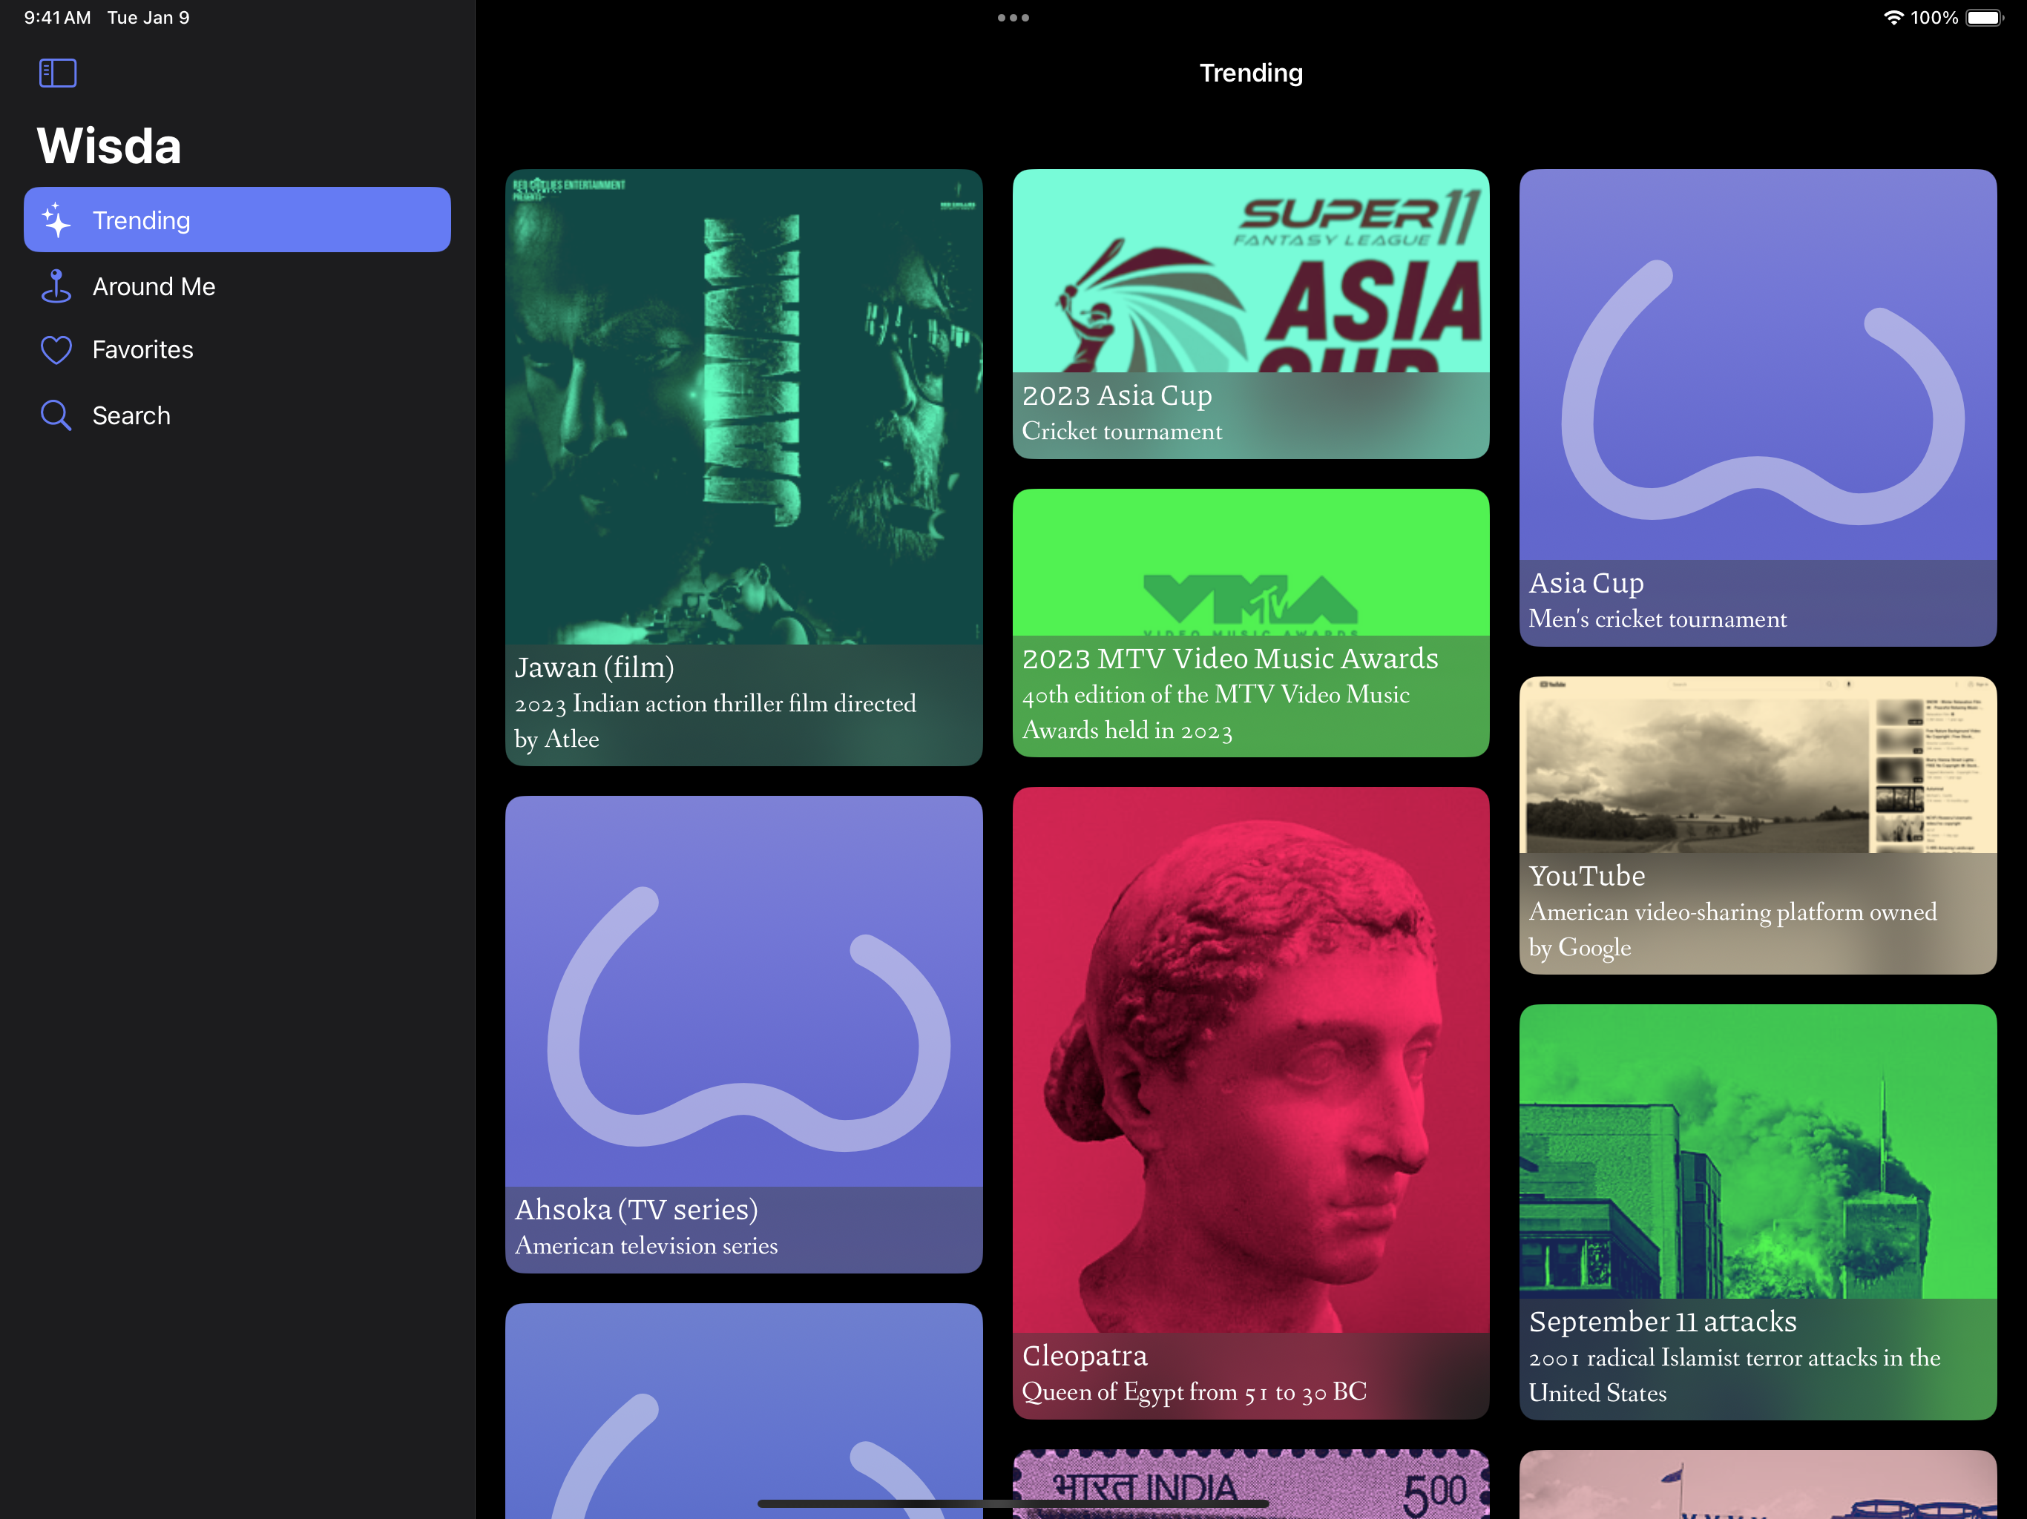2027x1519 pixels.
Task: Click '2023 Indian action thriller film' description
Action: point(714,721)
